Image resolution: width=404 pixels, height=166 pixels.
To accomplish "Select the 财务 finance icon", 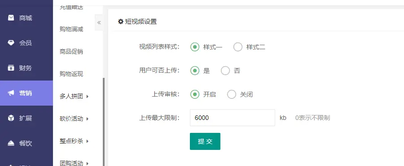I will coord(11,68).
